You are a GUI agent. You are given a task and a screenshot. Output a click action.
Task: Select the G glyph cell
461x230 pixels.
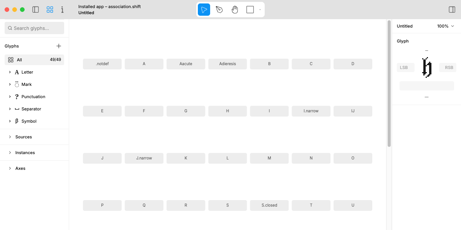point(186,111)
